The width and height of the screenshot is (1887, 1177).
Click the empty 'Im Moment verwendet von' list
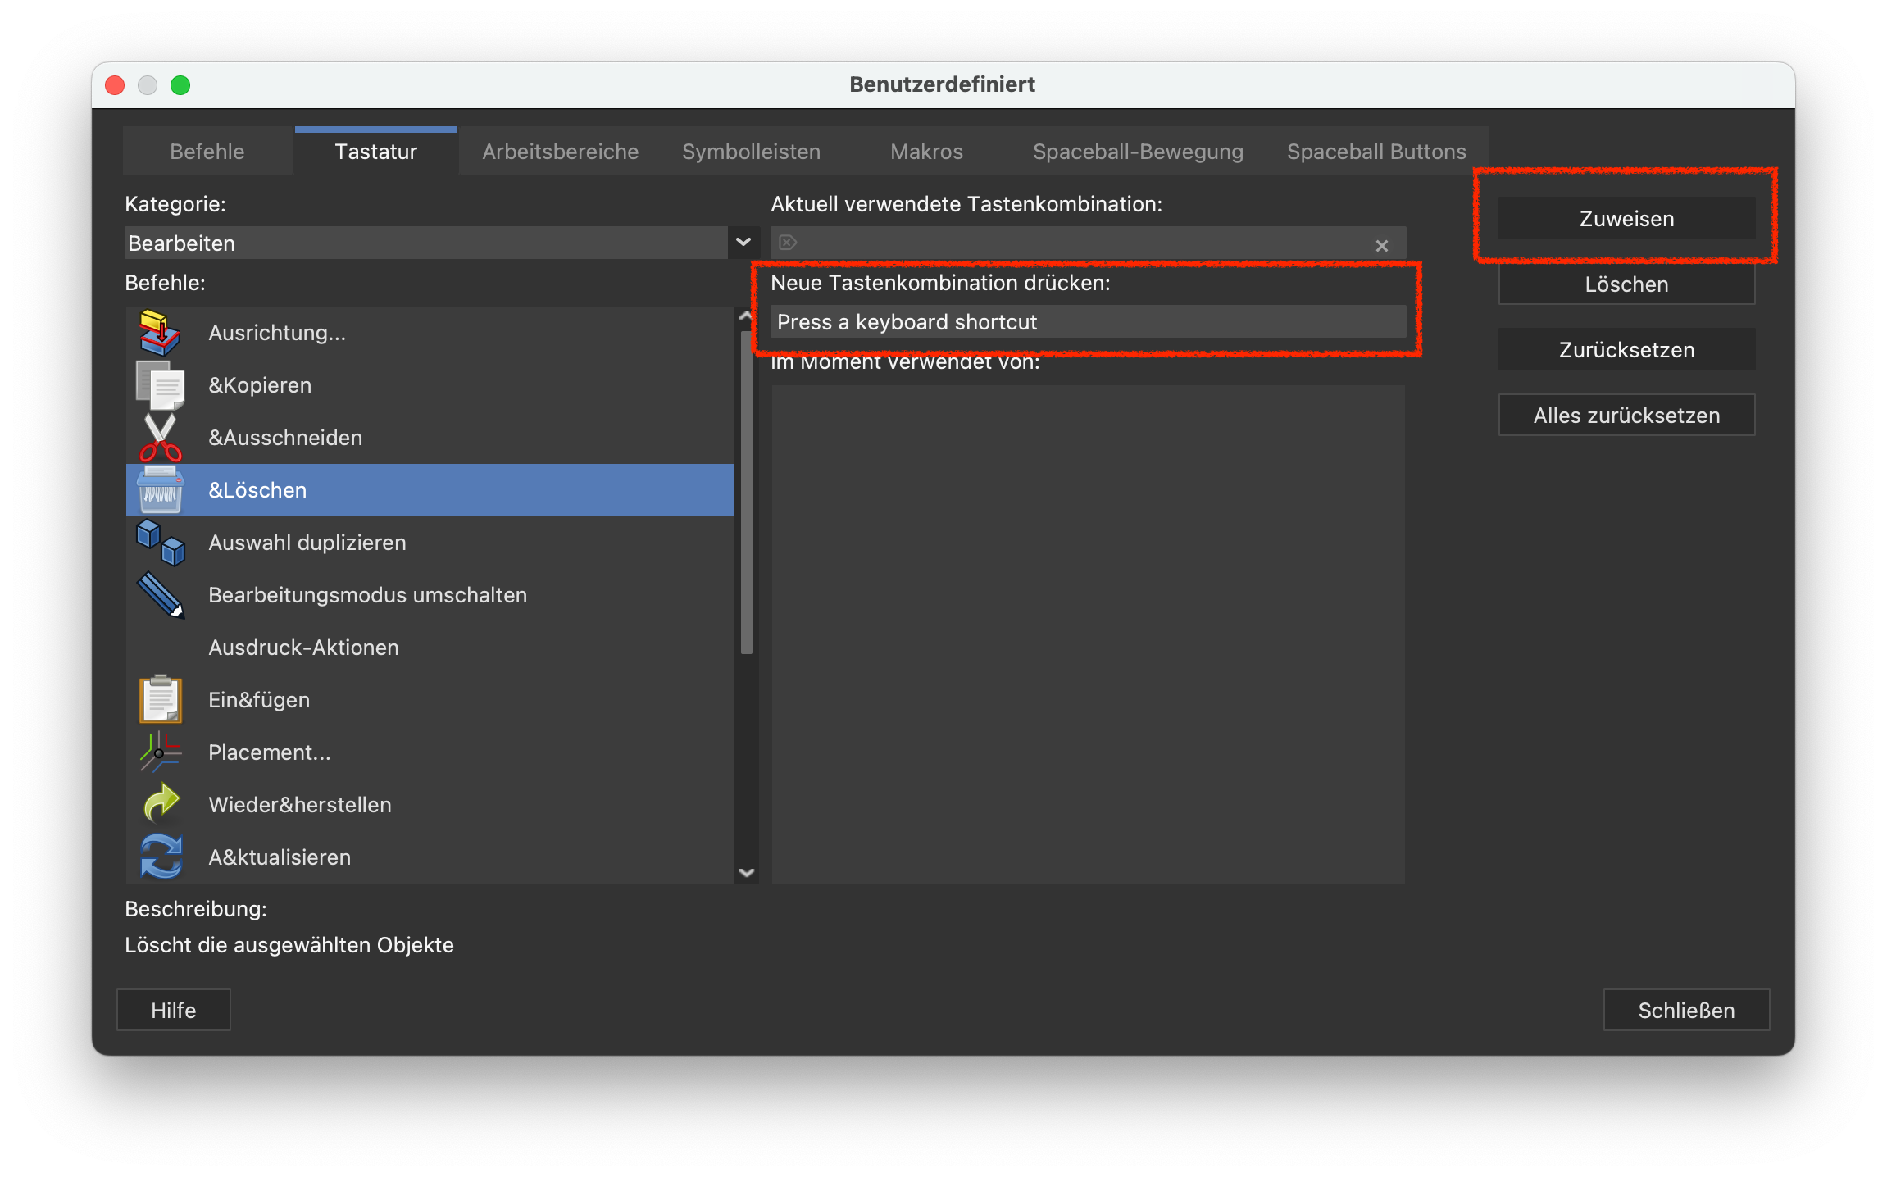[x=1089, y=634]
